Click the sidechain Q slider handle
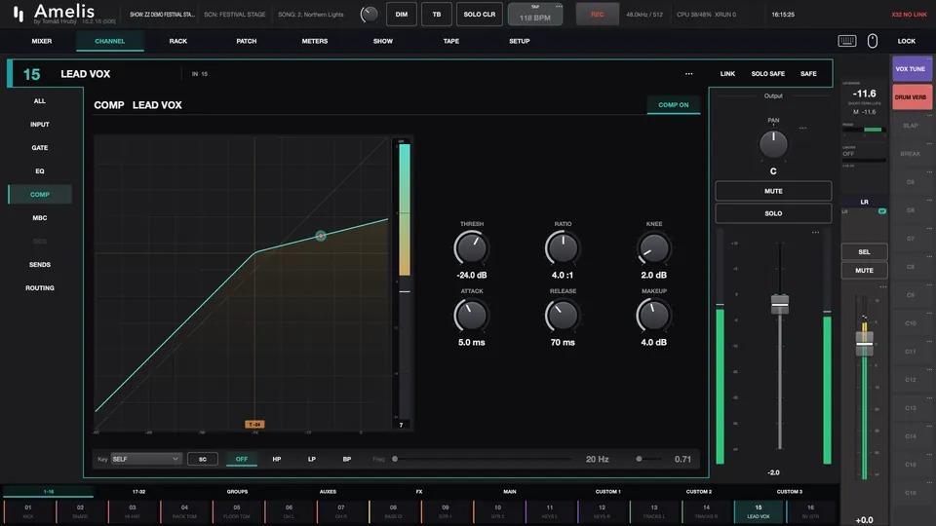Image resolution: width=936 pixels, height=526 pixels. pos(639,459)
